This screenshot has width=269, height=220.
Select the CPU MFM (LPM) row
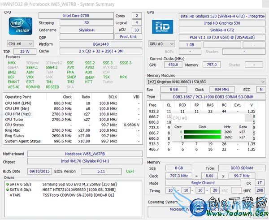click(73, 103)
